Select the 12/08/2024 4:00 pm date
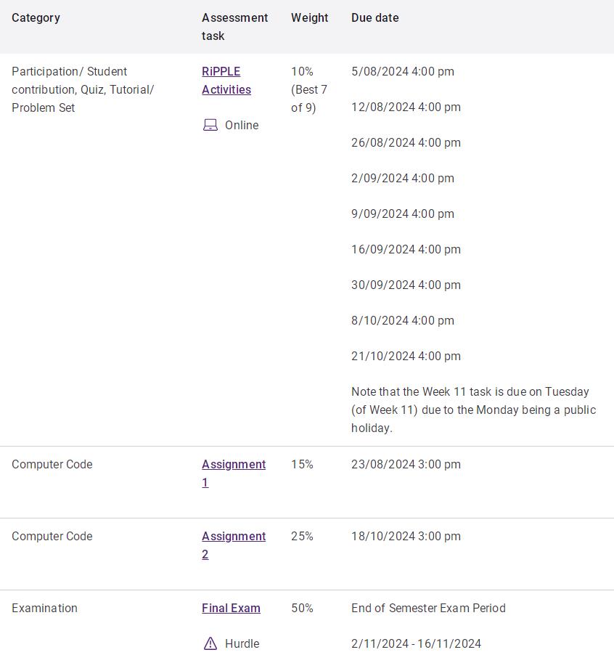 (x=406, y=107)
